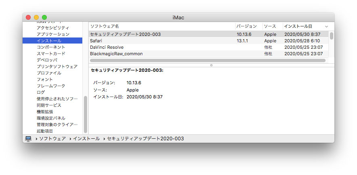Click the bold detail heading セキュリティアップデート2020-003:
Screen dimensions: 357x175
(127, 70)
